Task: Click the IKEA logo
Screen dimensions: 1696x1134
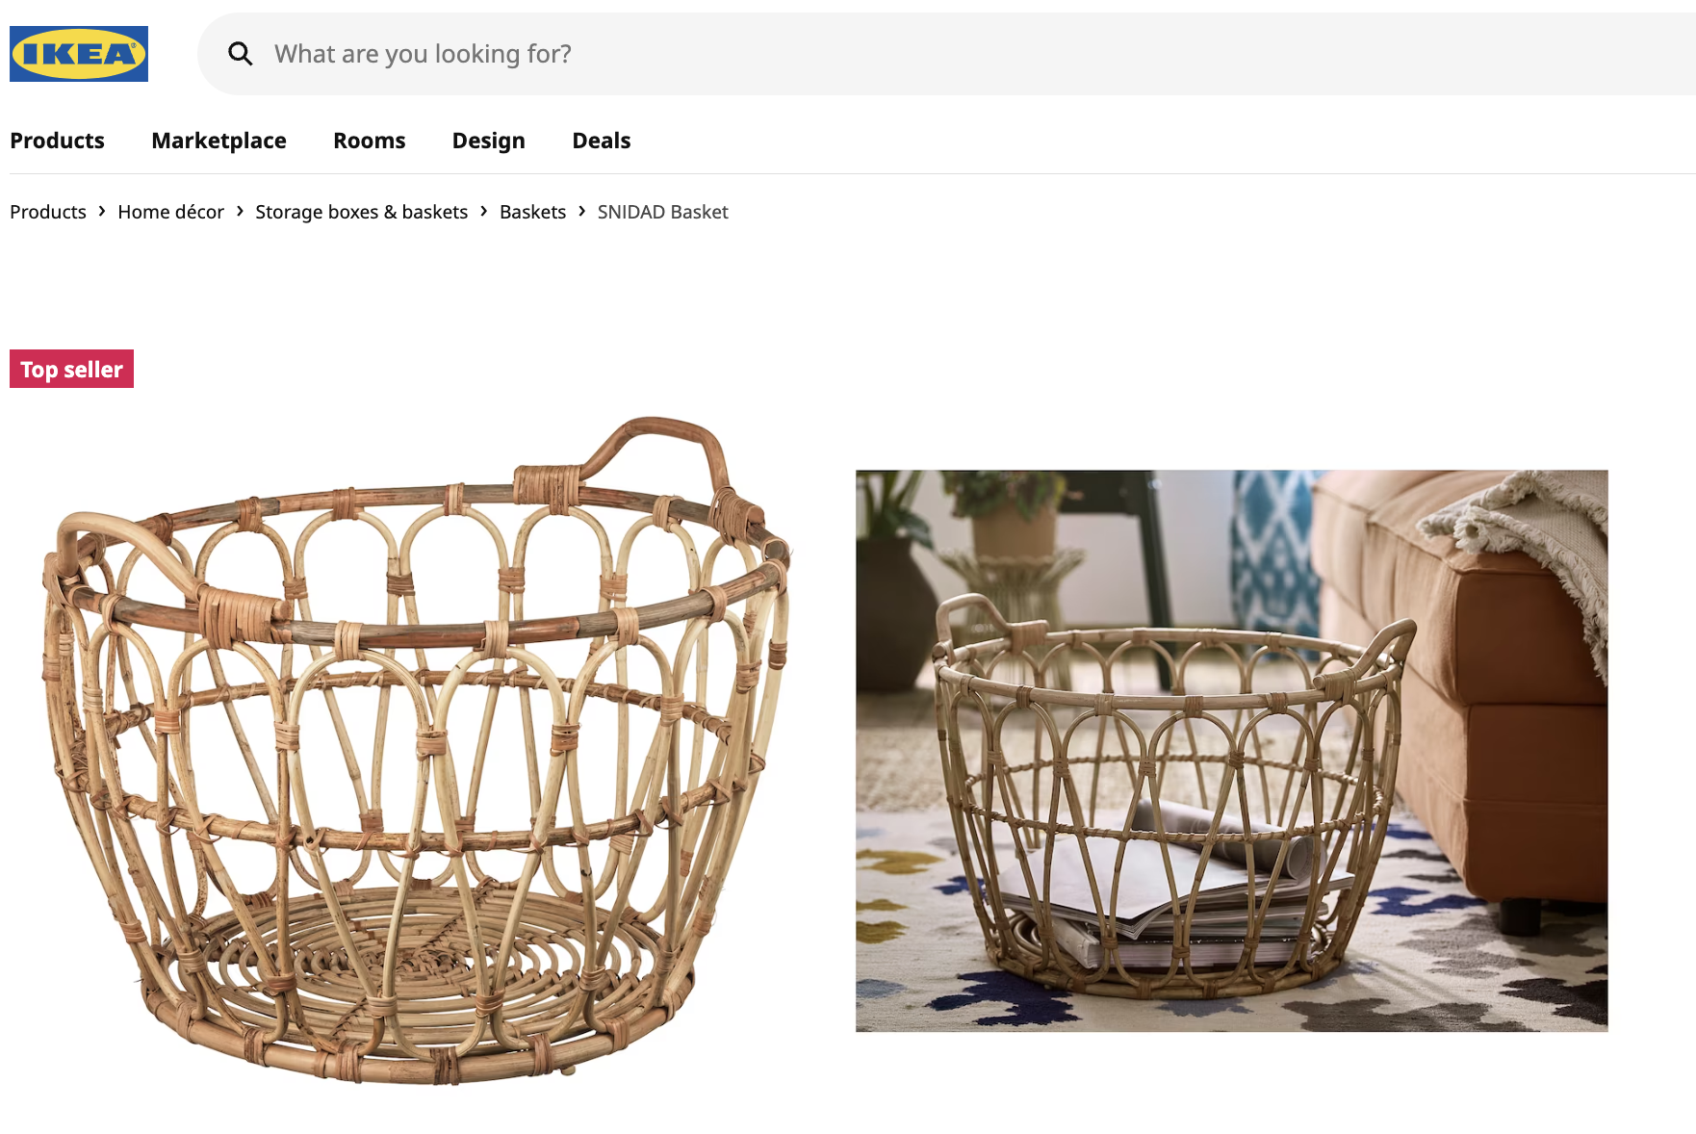Action: point(79,54)
